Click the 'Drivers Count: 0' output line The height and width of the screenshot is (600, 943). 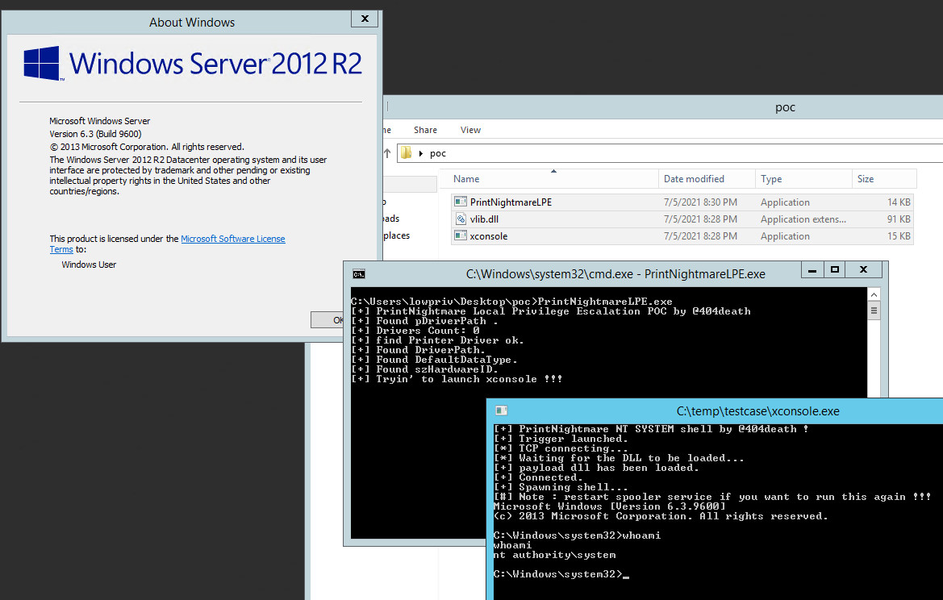click(x=415, y=331)
